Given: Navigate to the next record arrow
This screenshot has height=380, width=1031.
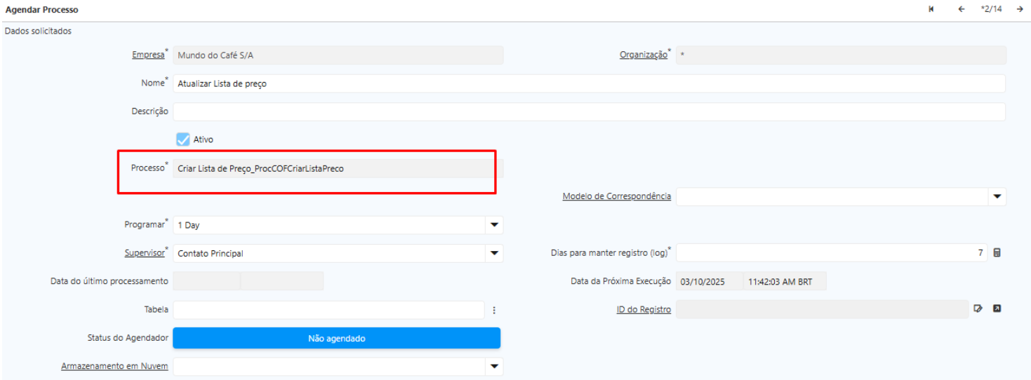Looking at the screenshot, I should [1019, 9].
